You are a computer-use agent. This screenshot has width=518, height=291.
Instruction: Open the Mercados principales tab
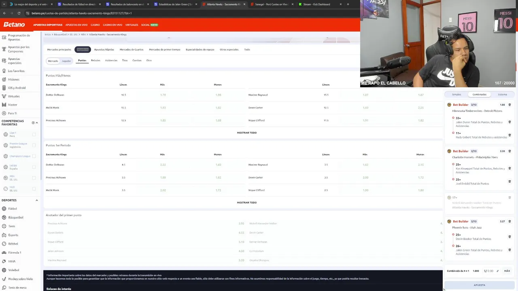tap(59, 49)
